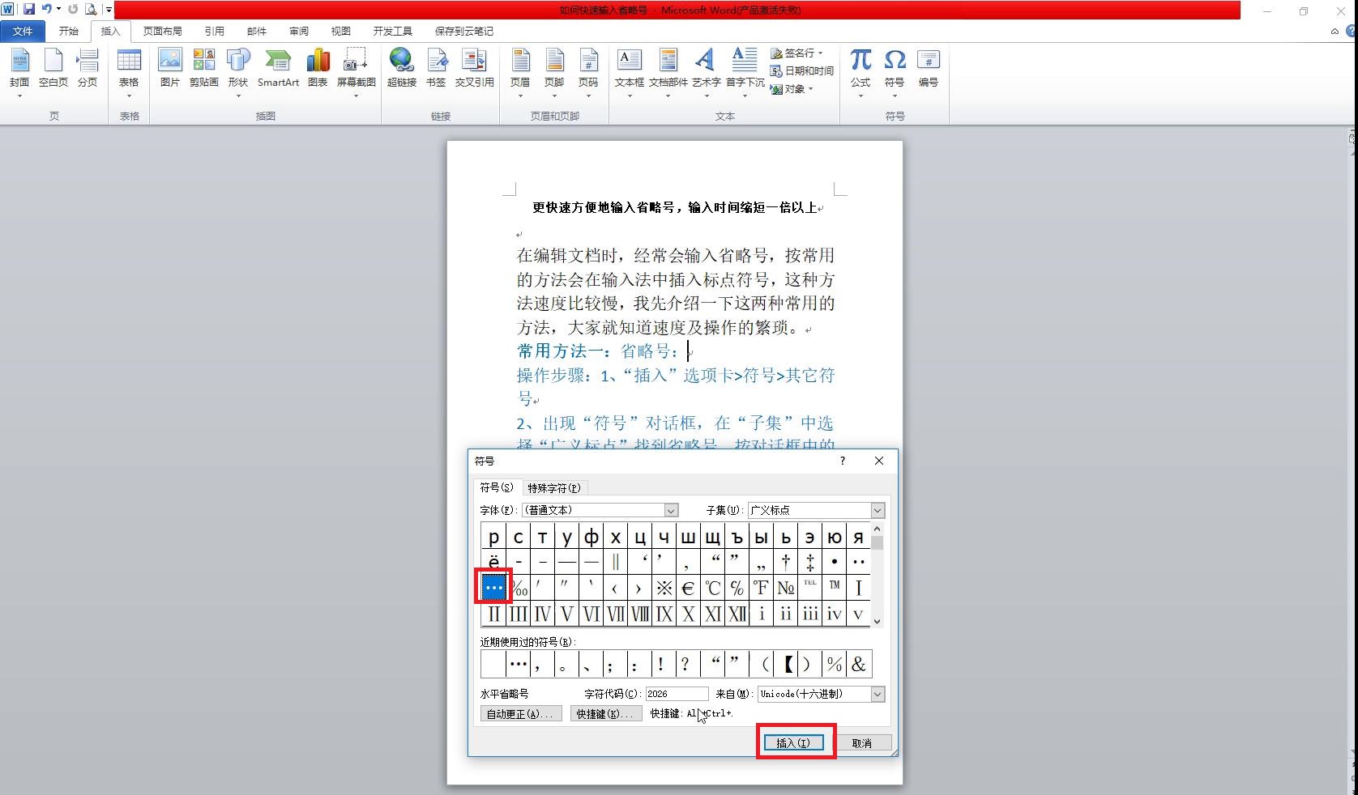Select the № numero symbol cell
Viewport: 1358px width, 795px height.
785,587
